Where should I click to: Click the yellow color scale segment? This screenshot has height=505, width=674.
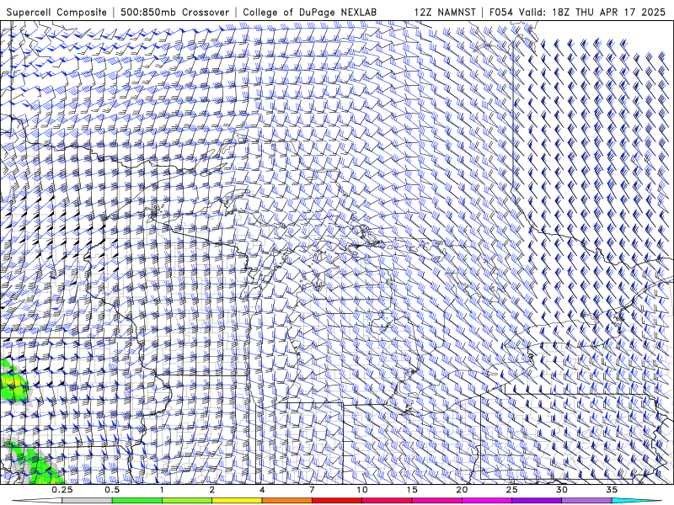237,501
